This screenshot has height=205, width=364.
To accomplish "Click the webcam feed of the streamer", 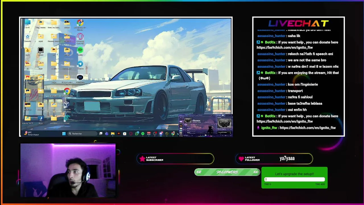I will click(68, 170).
